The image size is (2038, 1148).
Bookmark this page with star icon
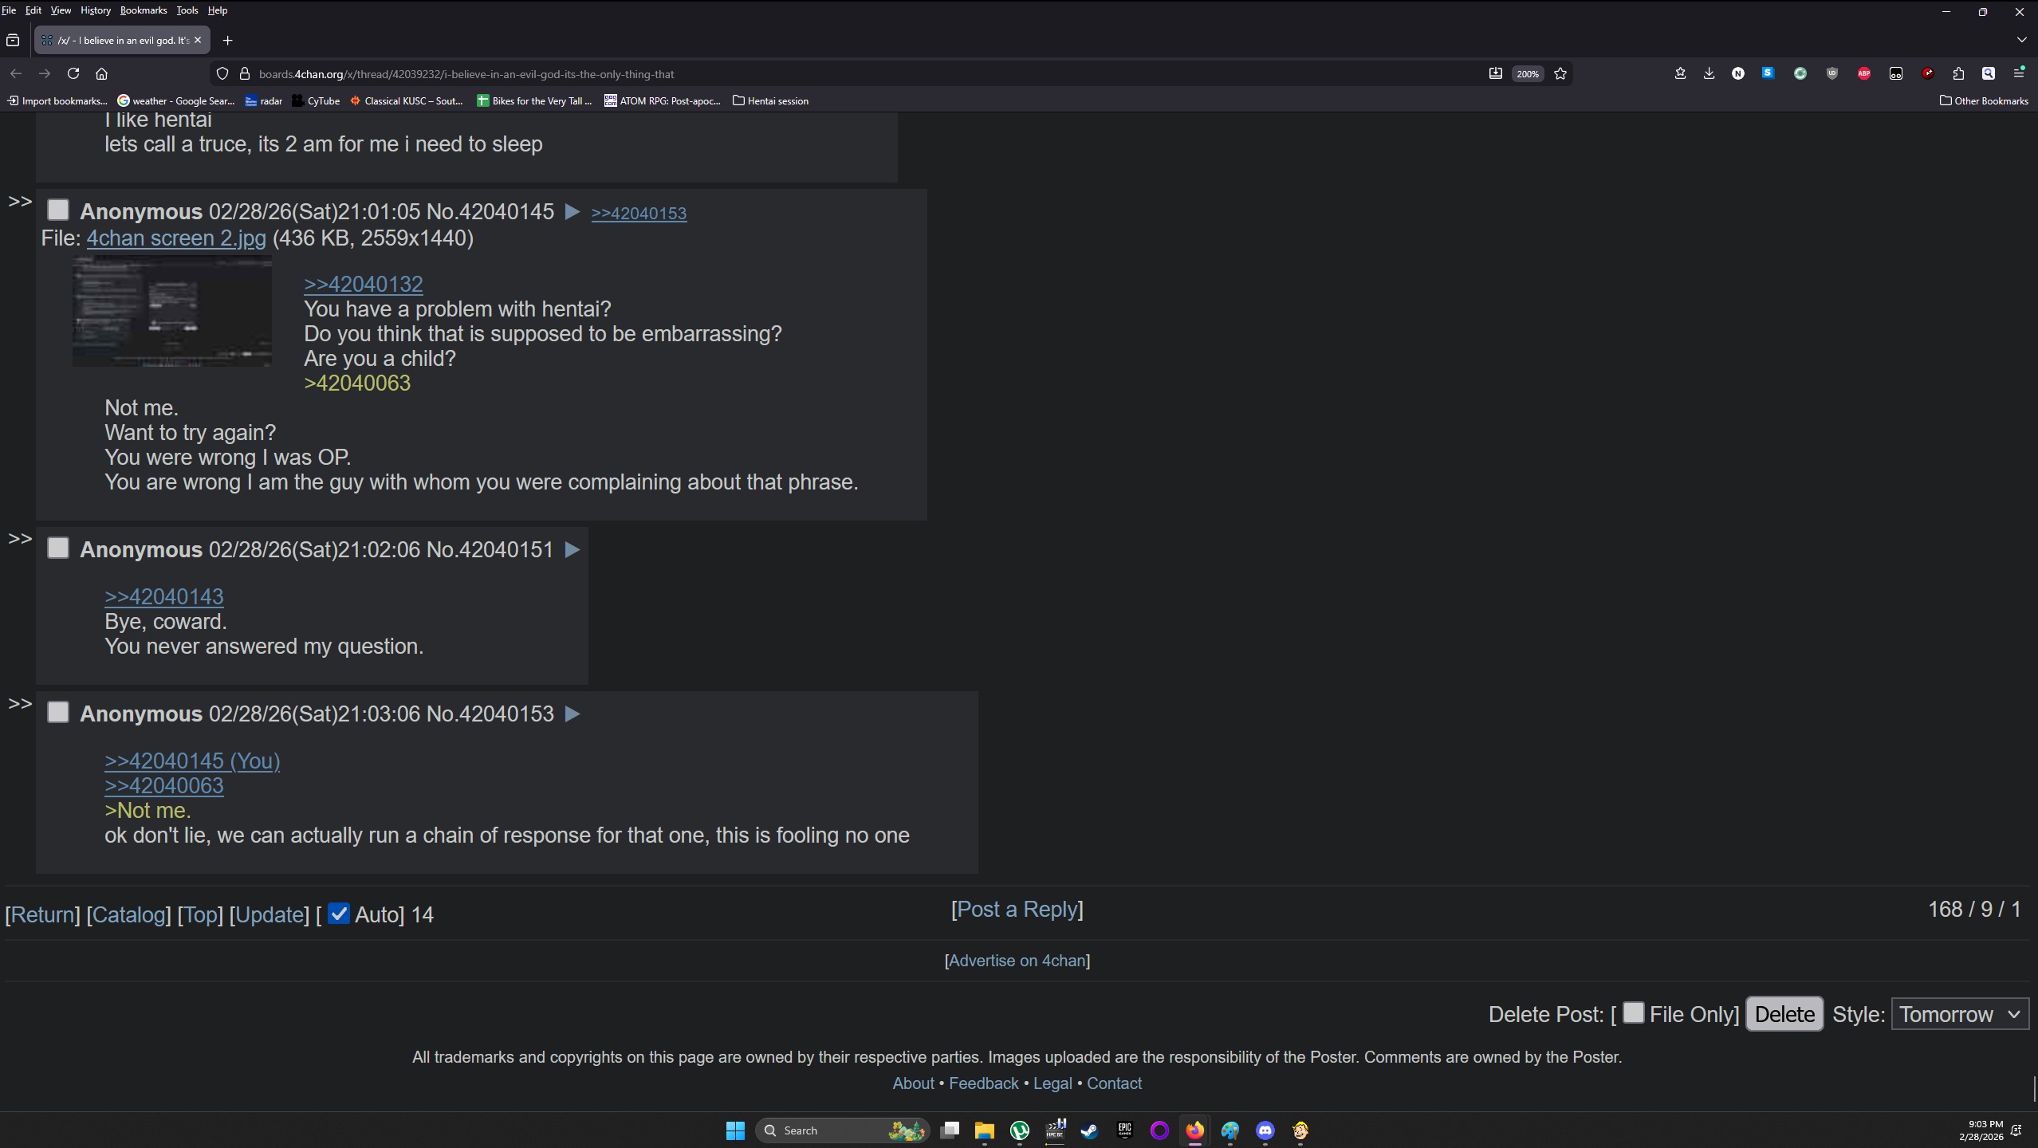click(x=1560, y=73)
